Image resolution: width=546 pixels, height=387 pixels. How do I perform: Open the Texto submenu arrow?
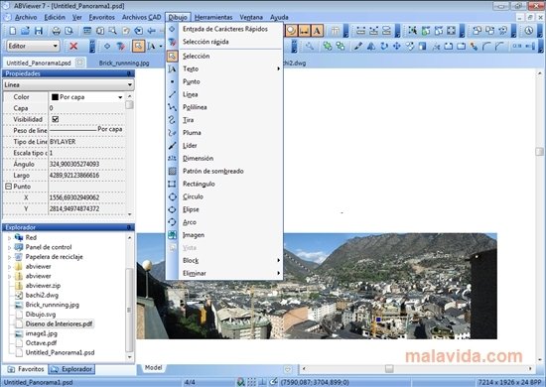coord(278,68)
